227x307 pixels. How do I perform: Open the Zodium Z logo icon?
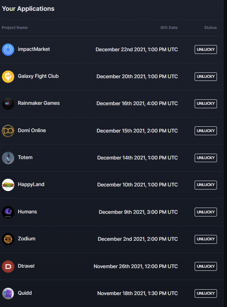(8, 239)
